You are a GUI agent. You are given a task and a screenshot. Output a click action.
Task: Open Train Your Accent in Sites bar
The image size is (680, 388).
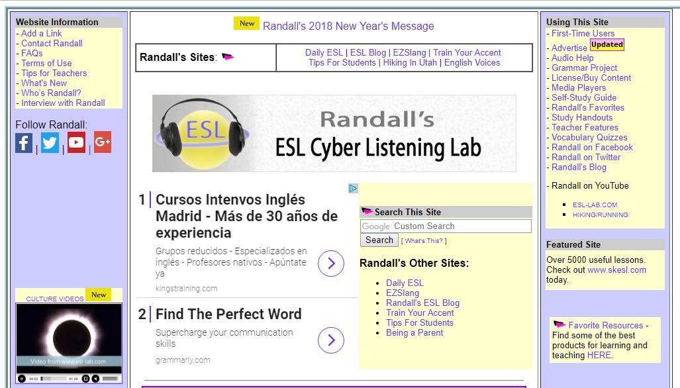(467, 52)
